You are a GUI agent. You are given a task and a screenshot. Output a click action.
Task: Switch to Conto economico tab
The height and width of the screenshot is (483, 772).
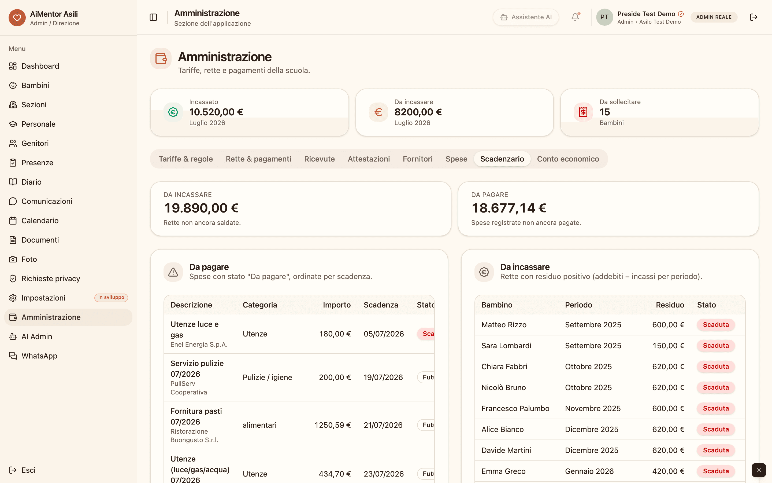568,159
